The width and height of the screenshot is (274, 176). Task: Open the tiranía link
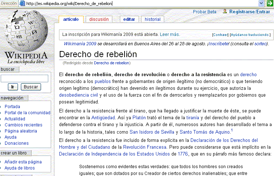coord(193,117)
